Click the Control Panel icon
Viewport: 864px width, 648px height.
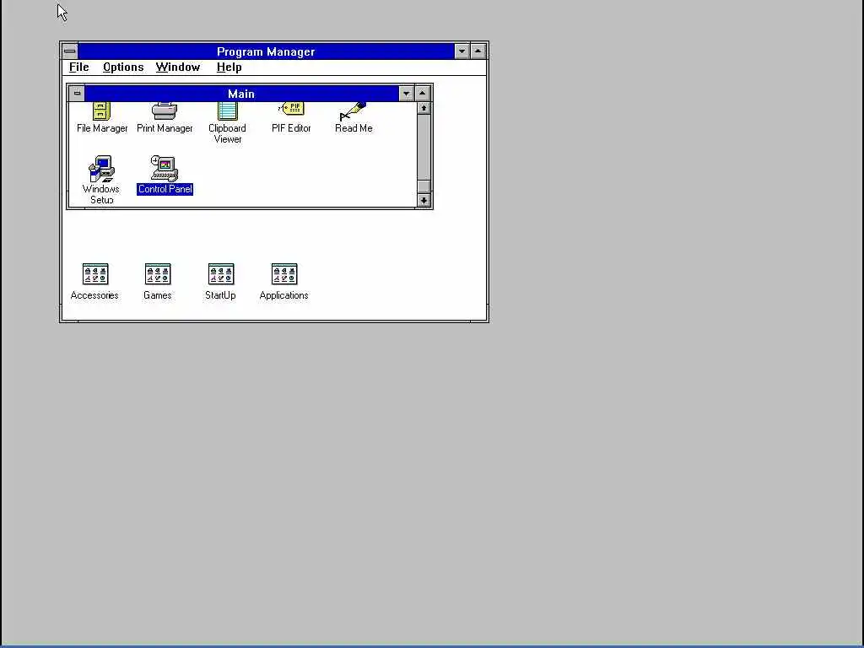click(x=165, y=175)
